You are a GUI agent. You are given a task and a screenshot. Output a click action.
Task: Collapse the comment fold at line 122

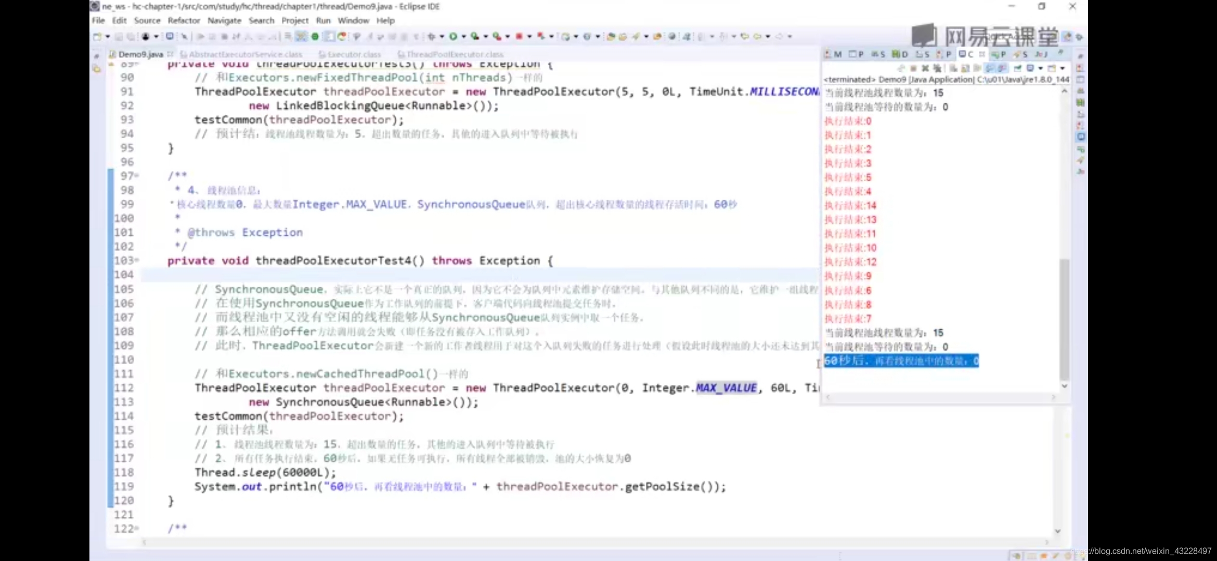tap(137, 528)
